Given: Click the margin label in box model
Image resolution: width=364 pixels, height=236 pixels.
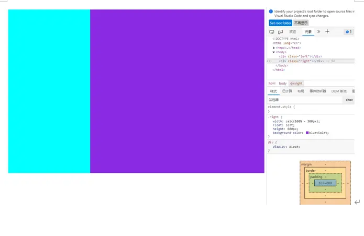Looking at the screenshot, I should tap(306, 164).
